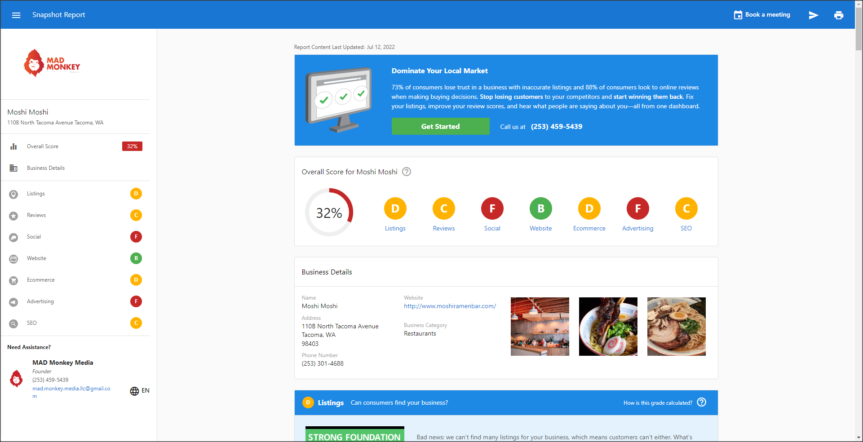Open the moshiramenbar.com website link

coord(450,306)
